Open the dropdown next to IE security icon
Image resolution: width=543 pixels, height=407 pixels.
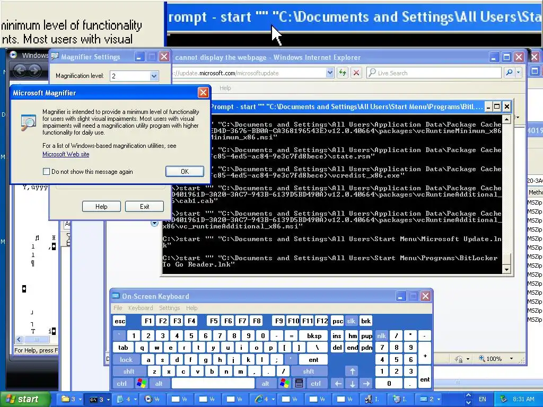click(x=468, y=359)
